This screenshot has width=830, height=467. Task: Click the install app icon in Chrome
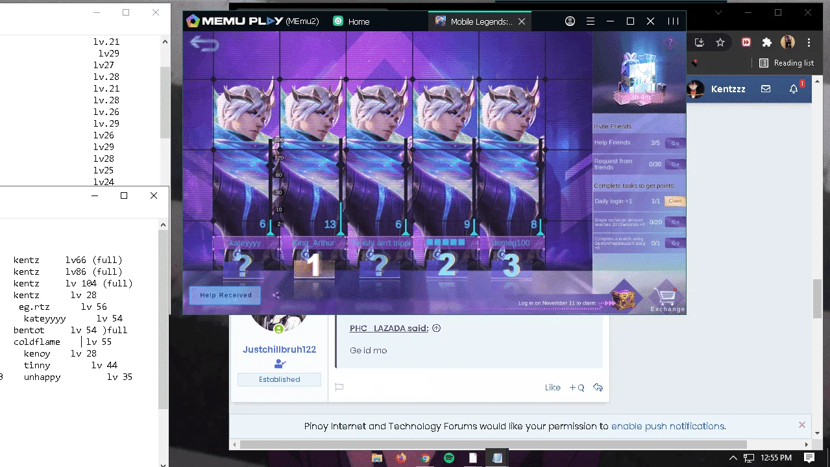pyautogui.click(x=700, y=42)
